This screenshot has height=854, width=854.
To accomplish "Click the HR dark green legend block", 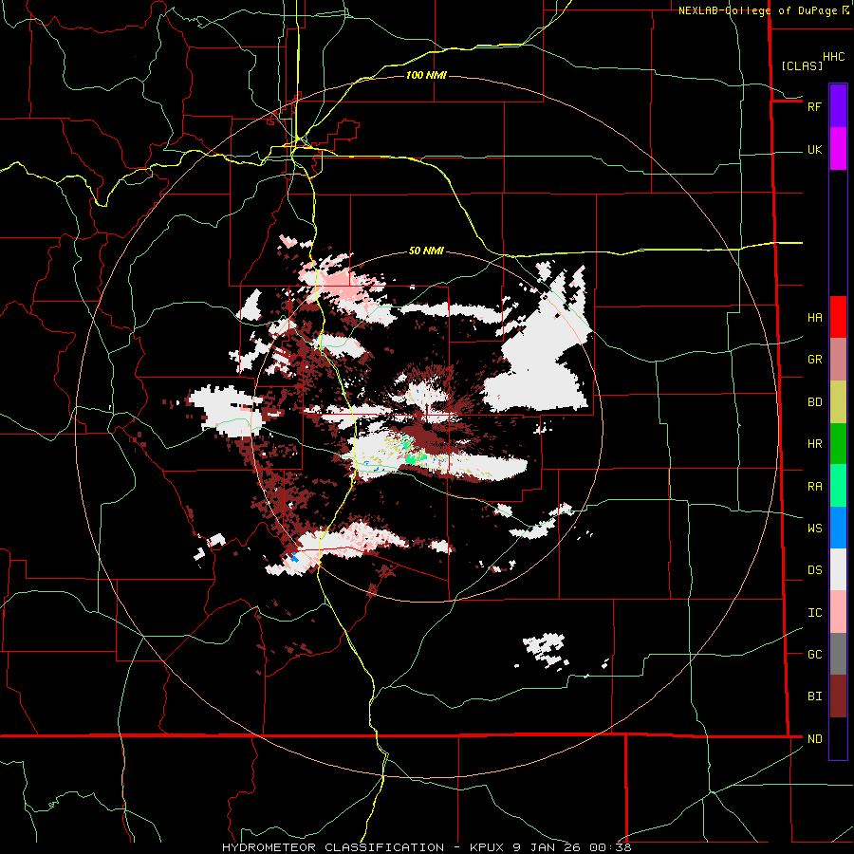I will point(838,443).
